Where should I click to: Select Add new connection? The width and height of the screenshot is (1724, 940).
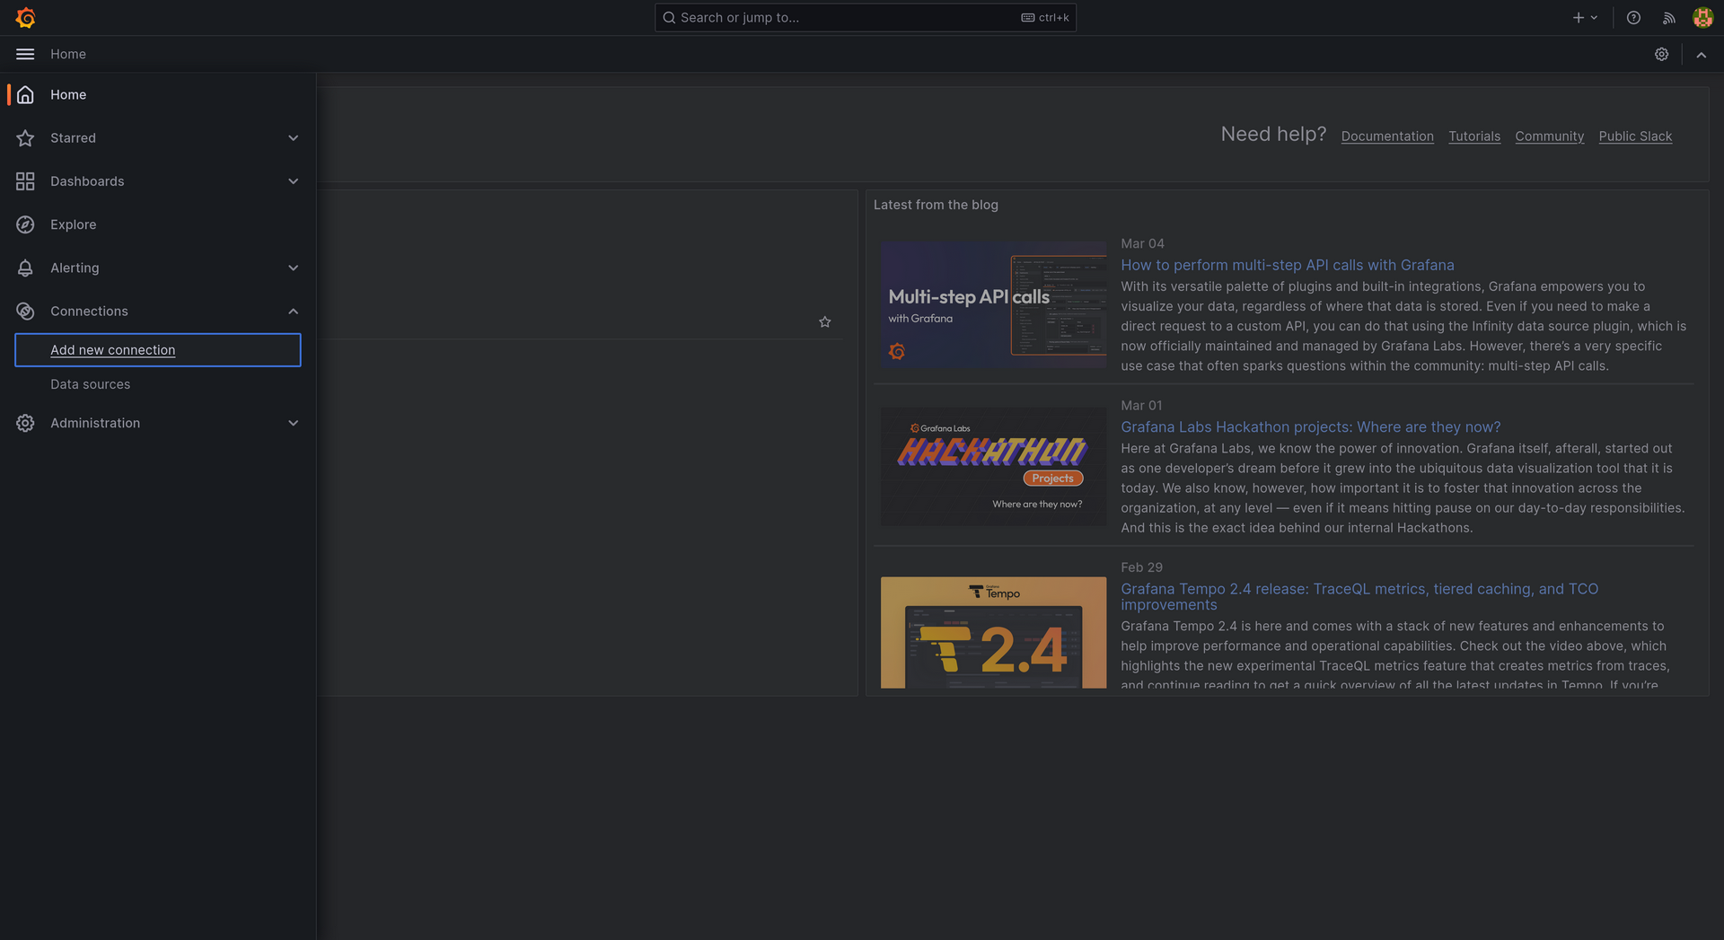pos(158,350)
